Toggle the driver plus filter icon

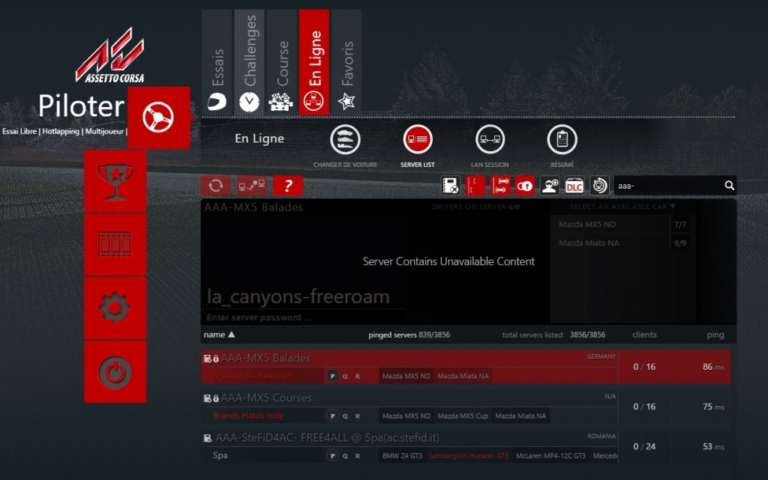pyautogui.click(x=550, y=186)
